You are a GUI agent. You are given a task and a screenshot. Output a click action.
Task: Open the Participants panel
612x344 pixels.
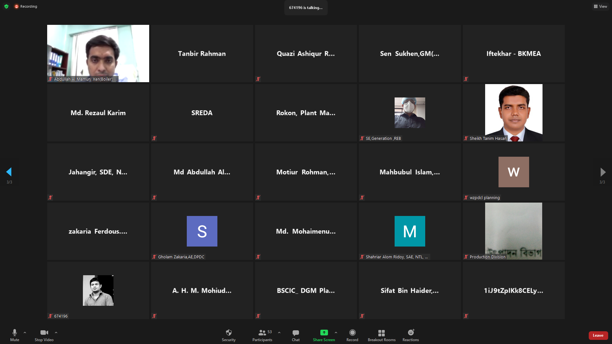tap(262, 335)
